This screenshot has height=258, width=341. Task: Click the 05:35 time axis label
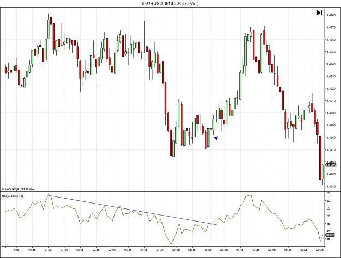[192, 250]
